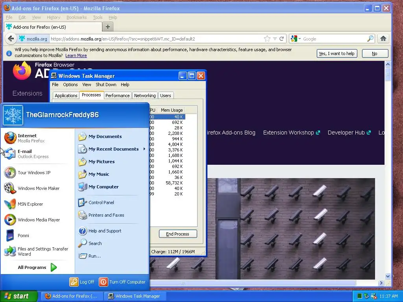This screenshot has width=403, height=302.
Task: Click the mozilla.org site identity button
Action: tap(33, 39)
